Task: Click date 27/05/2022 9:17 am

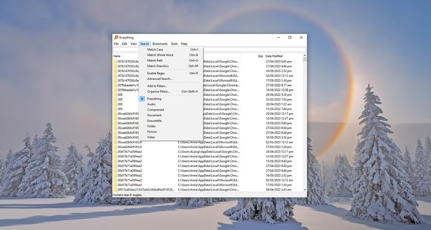Action: [279, 85]
